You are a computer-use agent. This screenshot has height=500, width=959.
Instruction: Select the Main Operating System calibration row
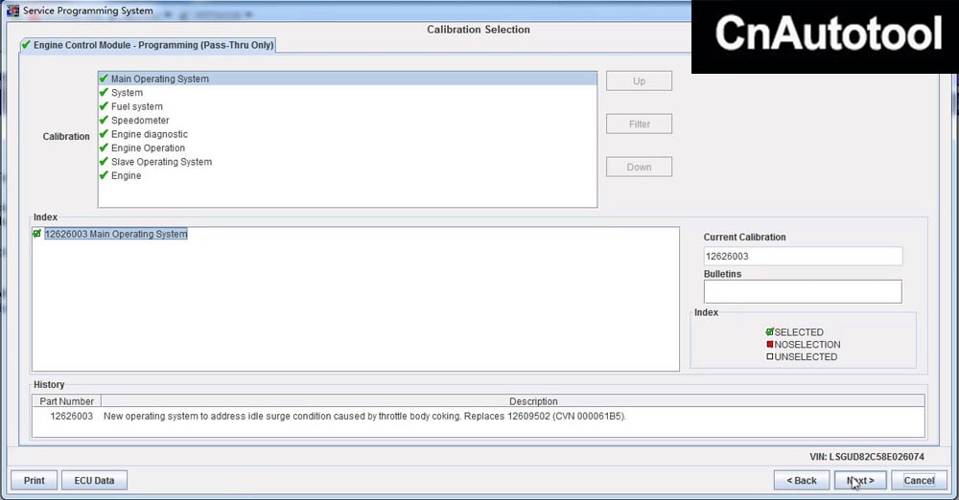(x=347, y=79)
